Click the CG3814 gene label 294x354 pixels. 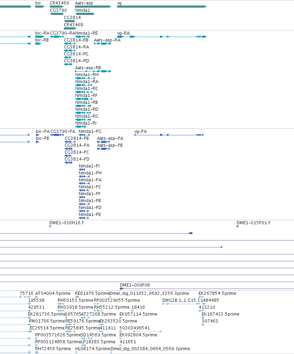click(x=72, y=18)
